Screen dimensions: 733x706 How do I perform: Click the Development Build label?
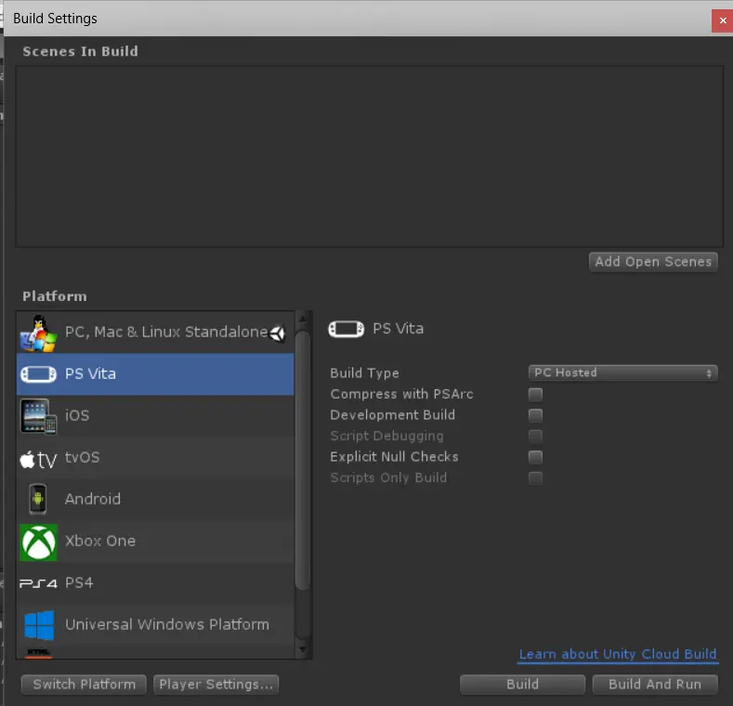[x=393, y=415]
